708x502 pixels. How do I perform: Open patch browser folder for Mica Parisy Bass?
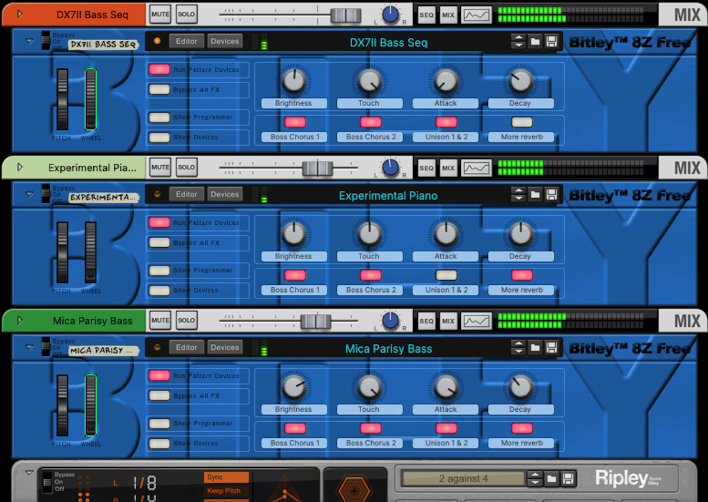point(535,348)
